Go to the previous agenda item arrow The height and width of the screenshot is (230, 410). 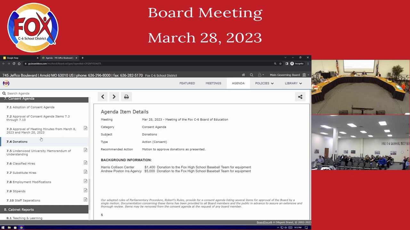click(x=102, y=97)
